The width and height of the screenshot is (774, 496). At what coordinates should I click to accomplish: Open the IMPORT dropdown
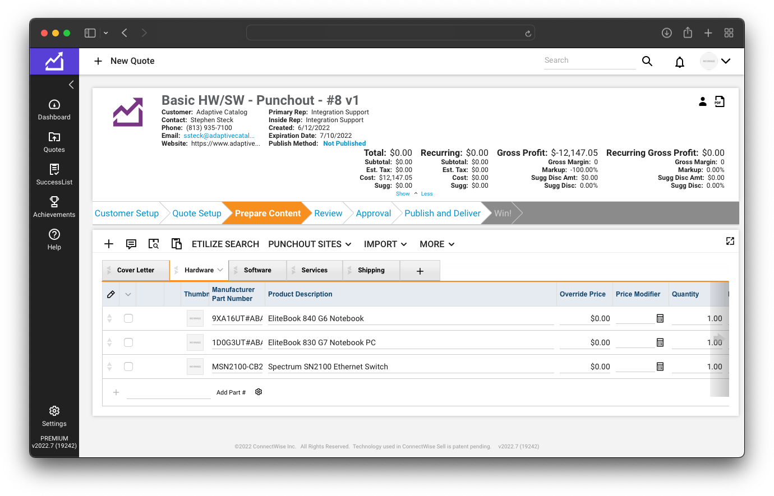[385, 244]
